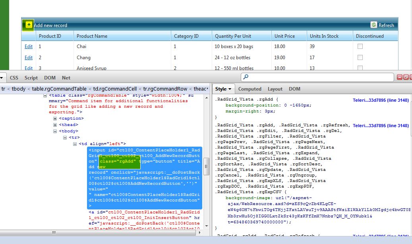Screen dimensions: 412x244
Task: Click the Firebug search input field
Action: tap(318, 77)
